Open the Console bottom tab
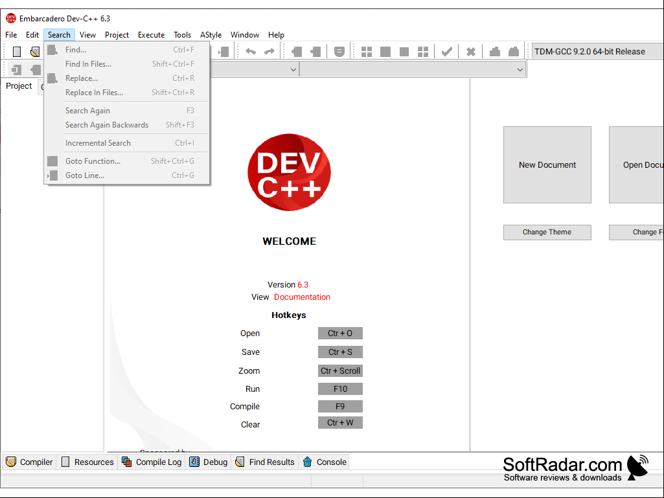Image resolution: width=664 pixels, height=498 pixels. (325, 462)
